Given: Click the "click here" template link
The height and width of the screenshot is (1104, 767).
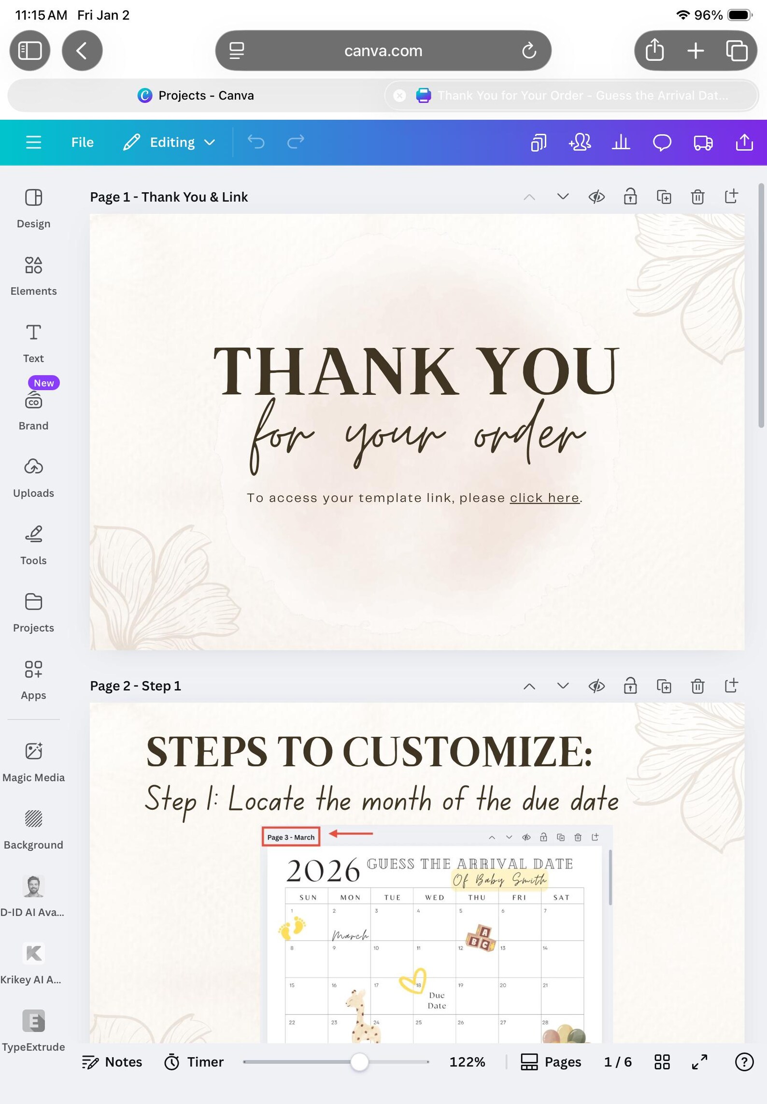Looking at the screenshot, I should coord(544,498).
